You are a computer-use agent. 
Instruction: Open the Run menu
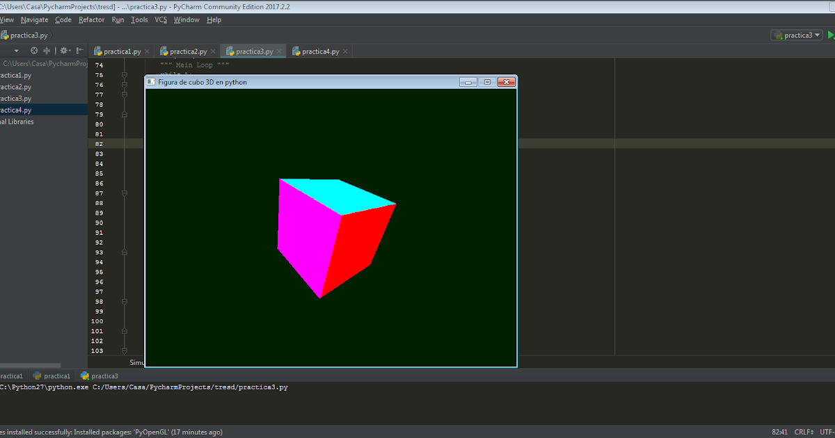[x=118, y=19]
